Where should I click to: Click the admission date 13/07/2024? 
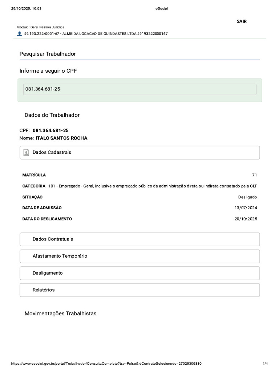246,208
